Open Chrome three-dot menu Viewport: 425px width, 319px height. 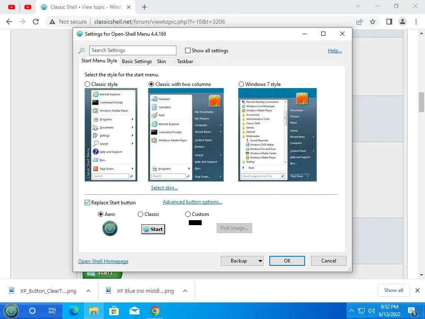pos(416,22)
